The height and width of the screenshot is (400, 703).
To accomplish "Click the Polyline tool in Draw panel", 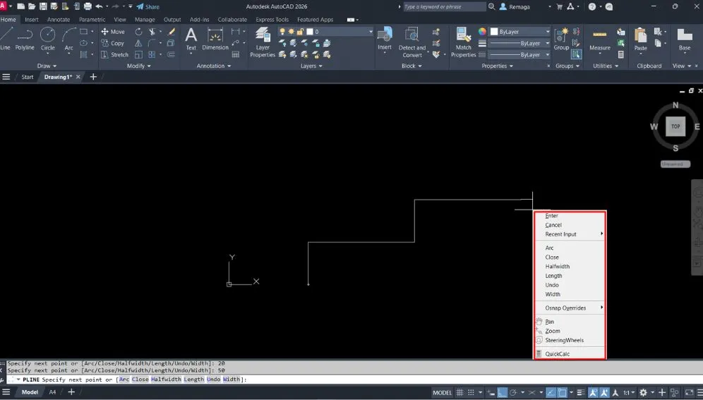I will point(25,37).
